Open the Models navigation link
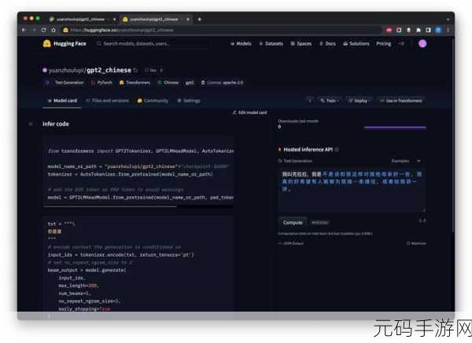The height and width of the screenshot is (343, 472). click(241, 44)
